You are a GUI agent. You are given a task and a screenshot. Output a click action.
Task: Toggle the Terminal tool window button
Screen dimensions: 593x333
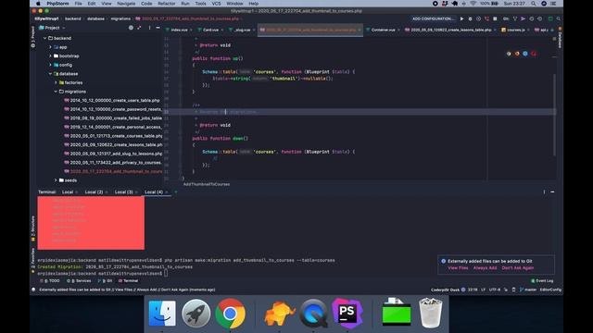[129, 281]
